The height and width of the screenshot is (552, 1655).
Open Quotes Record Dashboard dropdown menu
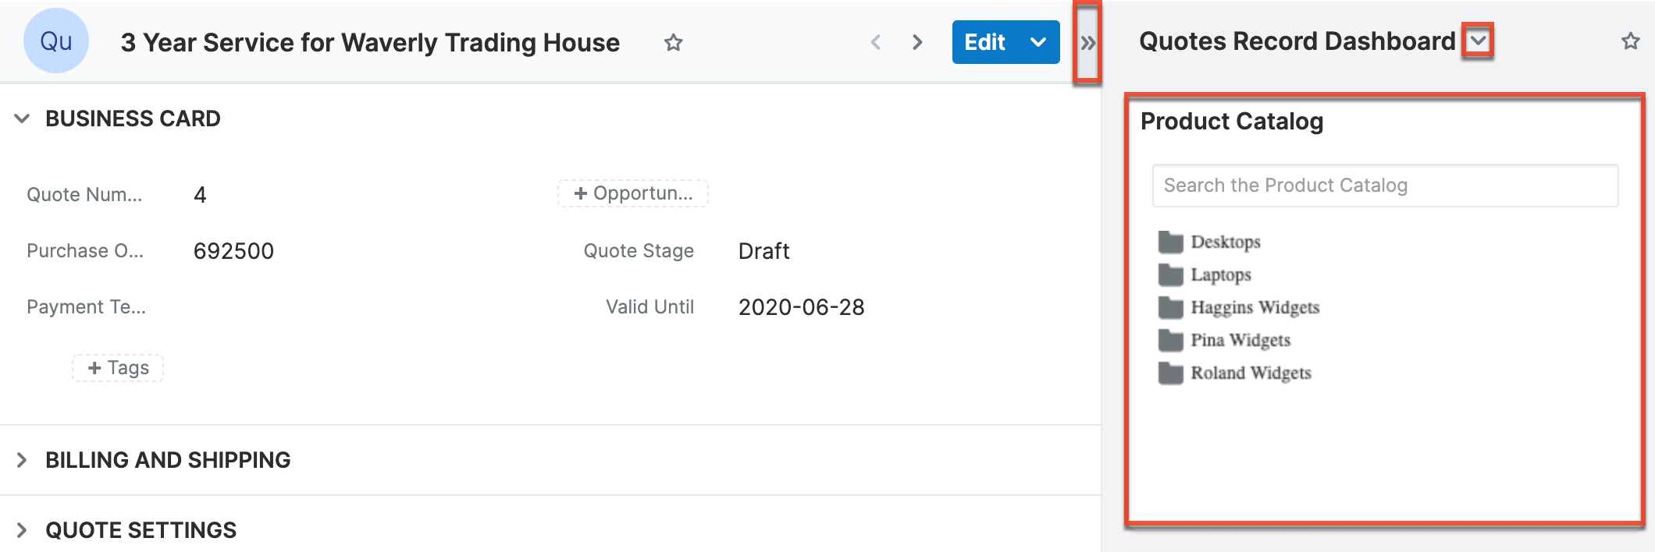[1478, 41]
